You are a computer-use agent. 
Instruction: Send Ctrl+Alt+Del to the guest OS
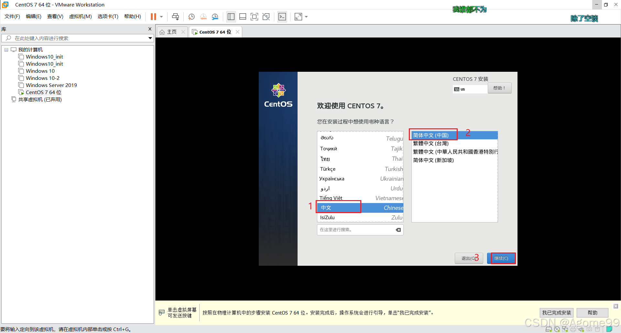[175, 16]
